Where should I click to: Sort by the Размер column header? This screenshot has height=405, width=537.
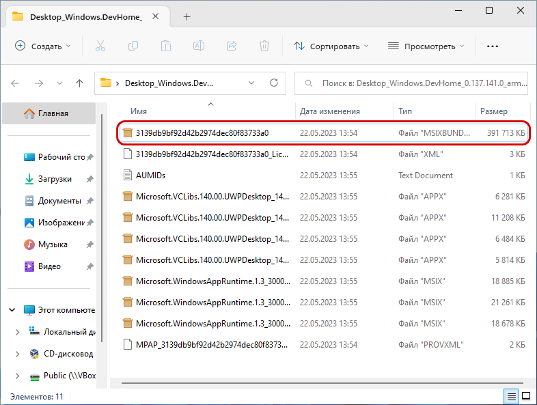click(493, 111)
